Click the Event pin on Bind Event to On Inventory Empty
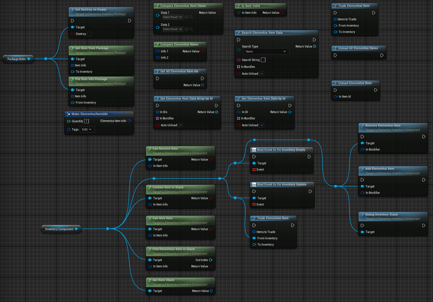The image size is (433, 302). (x=255, y=169)
